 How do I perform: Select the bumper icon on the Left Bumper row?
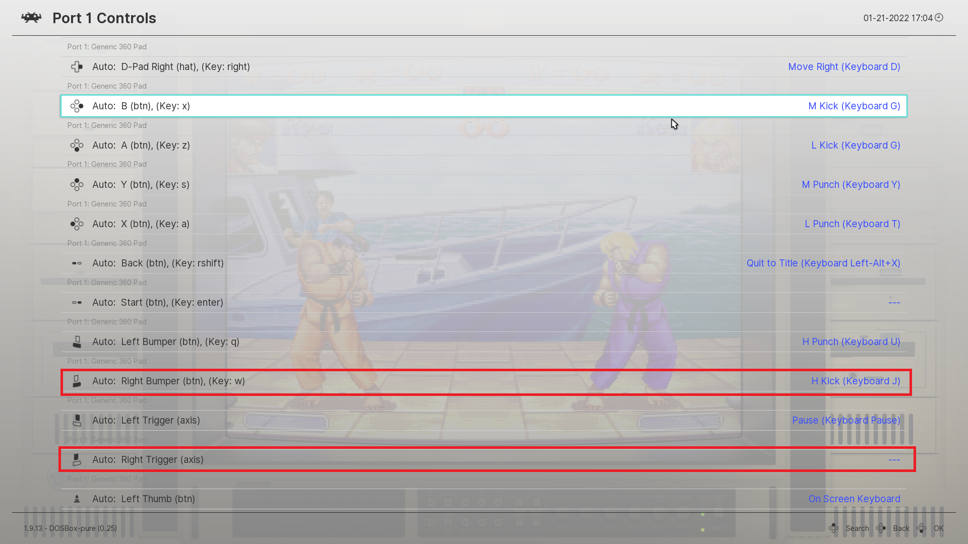tap(77, 342)
